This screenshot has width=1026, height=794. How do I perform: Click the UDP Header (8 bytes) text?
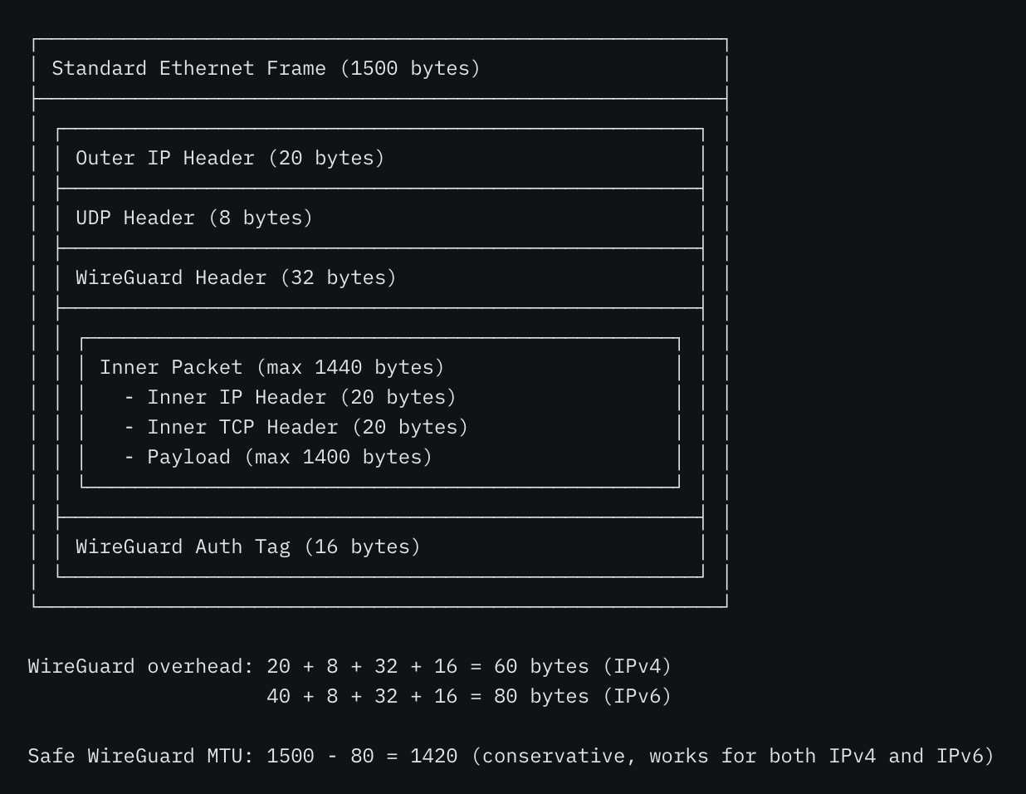coord(194,218)
